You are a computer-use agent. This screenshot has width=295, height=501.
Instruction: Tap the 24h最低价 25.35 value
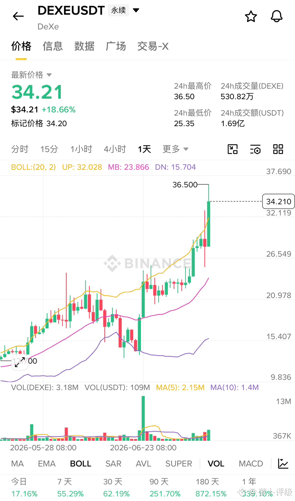point(184,124)
